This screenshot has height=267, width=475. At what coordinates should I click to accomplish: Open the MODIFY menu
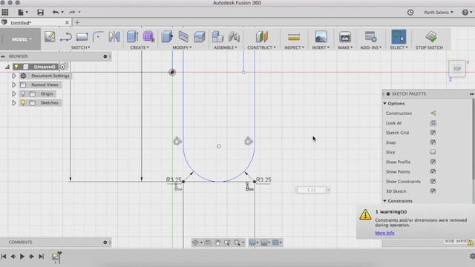pyautogui.click(x=182, y=47)
